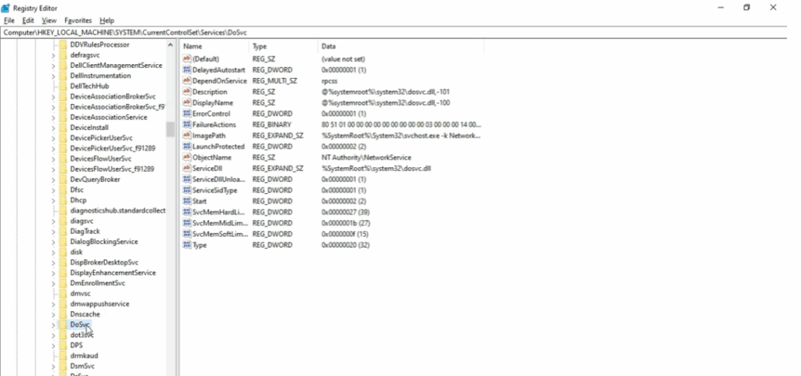Click the DellTechHub folder icon

[63, 86]
